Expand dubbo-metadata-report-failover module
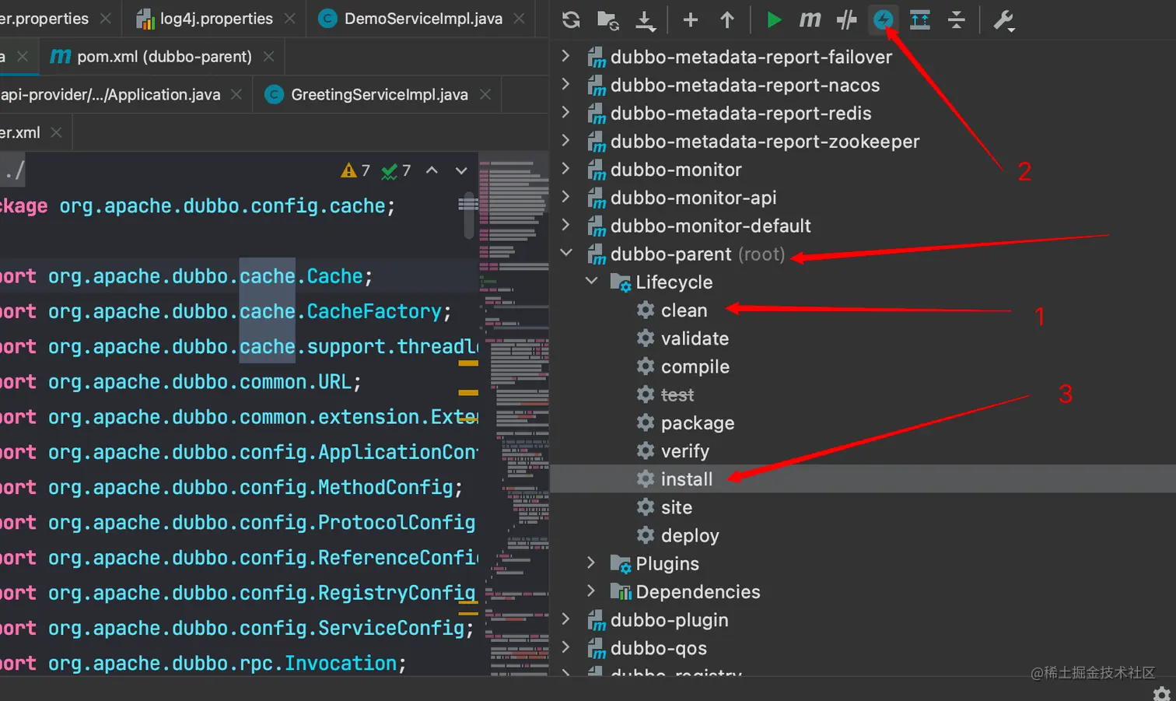The height and width of the screenshot is (701, 1176). click(x=566, y=56)
